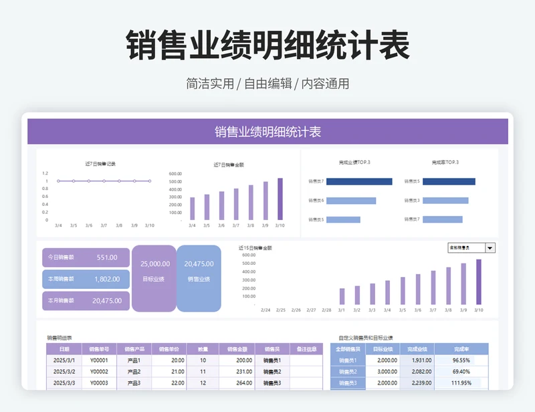535x412 pixels.
Task: Select the 产品1 cell
Action: click(x=134, y=360)
